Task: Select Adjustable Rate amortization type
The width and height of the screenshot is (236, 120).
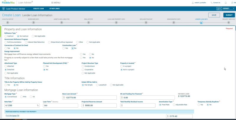Action: 174,105
